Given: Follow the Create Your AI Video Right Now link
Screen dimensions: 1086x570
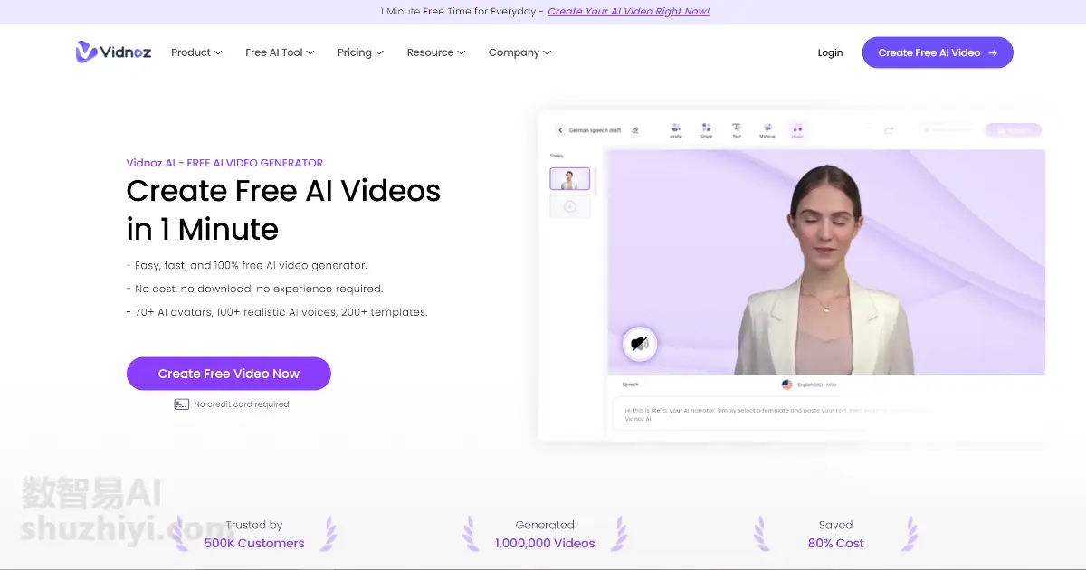Looking at the screenshot, I should tap(628, 12).
